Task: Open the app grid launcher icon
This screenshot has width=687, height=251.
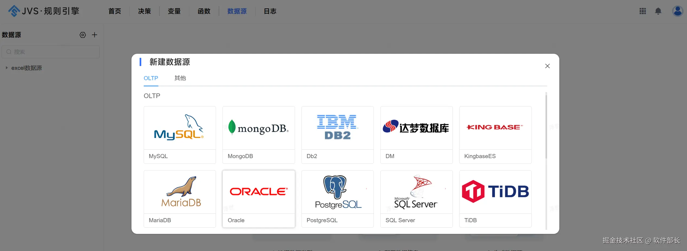Action: tap(642, 11)
